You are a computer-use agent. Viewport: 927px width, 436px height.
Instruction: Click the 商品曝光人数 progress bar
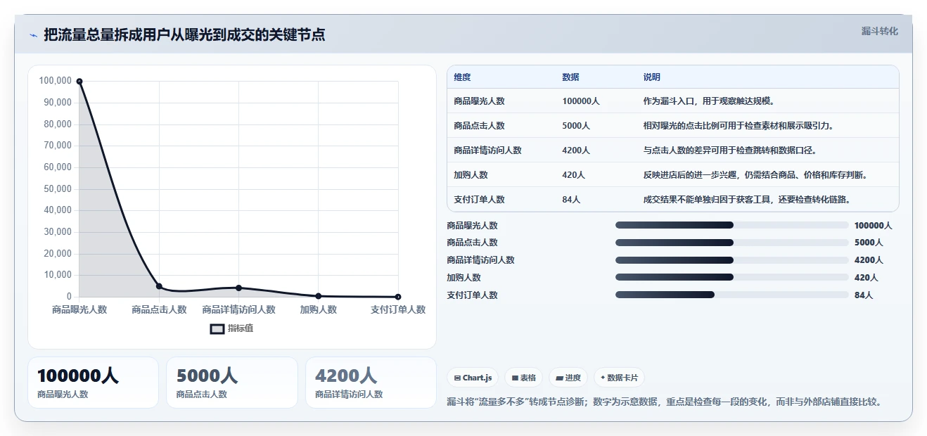731,225
